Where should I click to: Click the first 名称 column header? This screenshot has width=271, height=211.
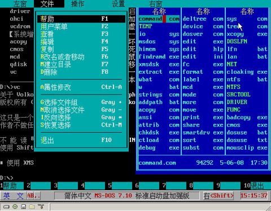159,11
